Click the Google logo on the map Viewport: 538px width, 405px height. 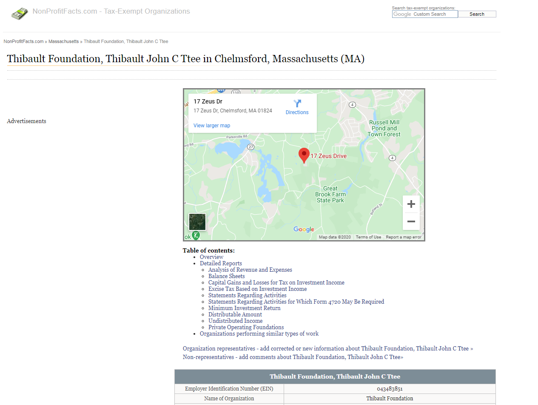click(304, 230)
